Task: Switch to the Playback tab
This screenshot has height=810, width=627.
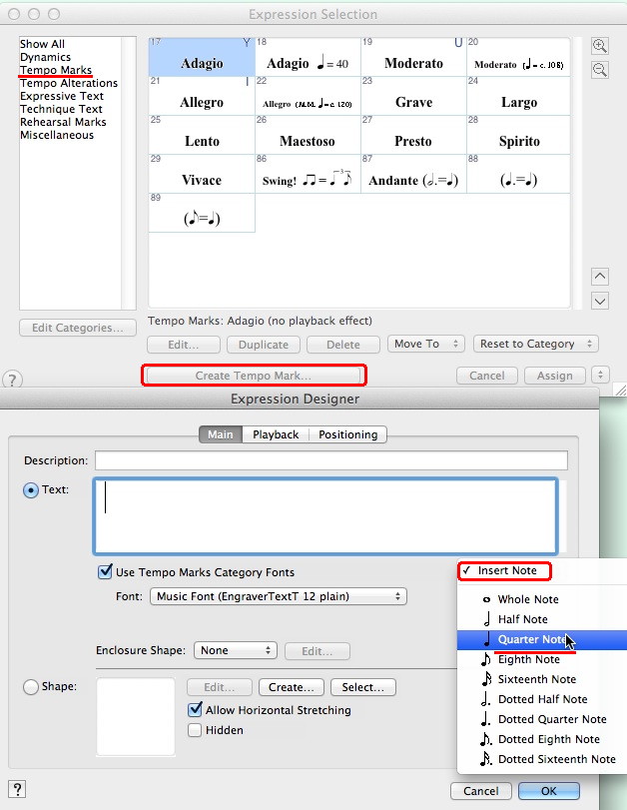Action: point(276,434)
